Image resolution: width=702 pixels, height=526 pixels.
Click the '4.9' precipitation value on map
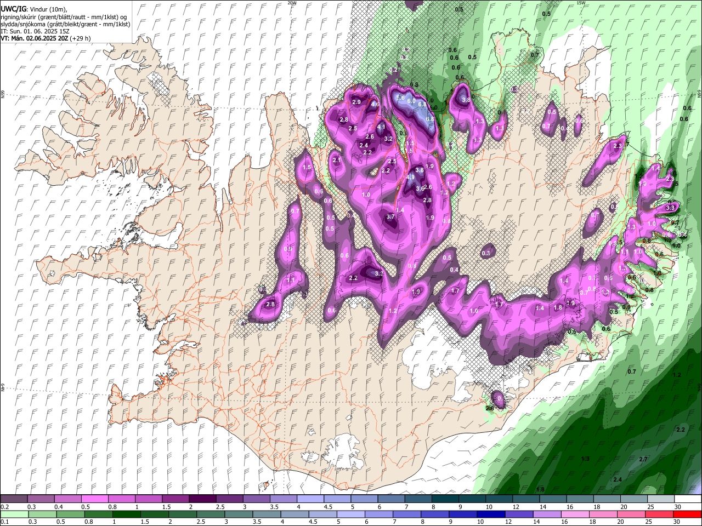pos(411,177)
